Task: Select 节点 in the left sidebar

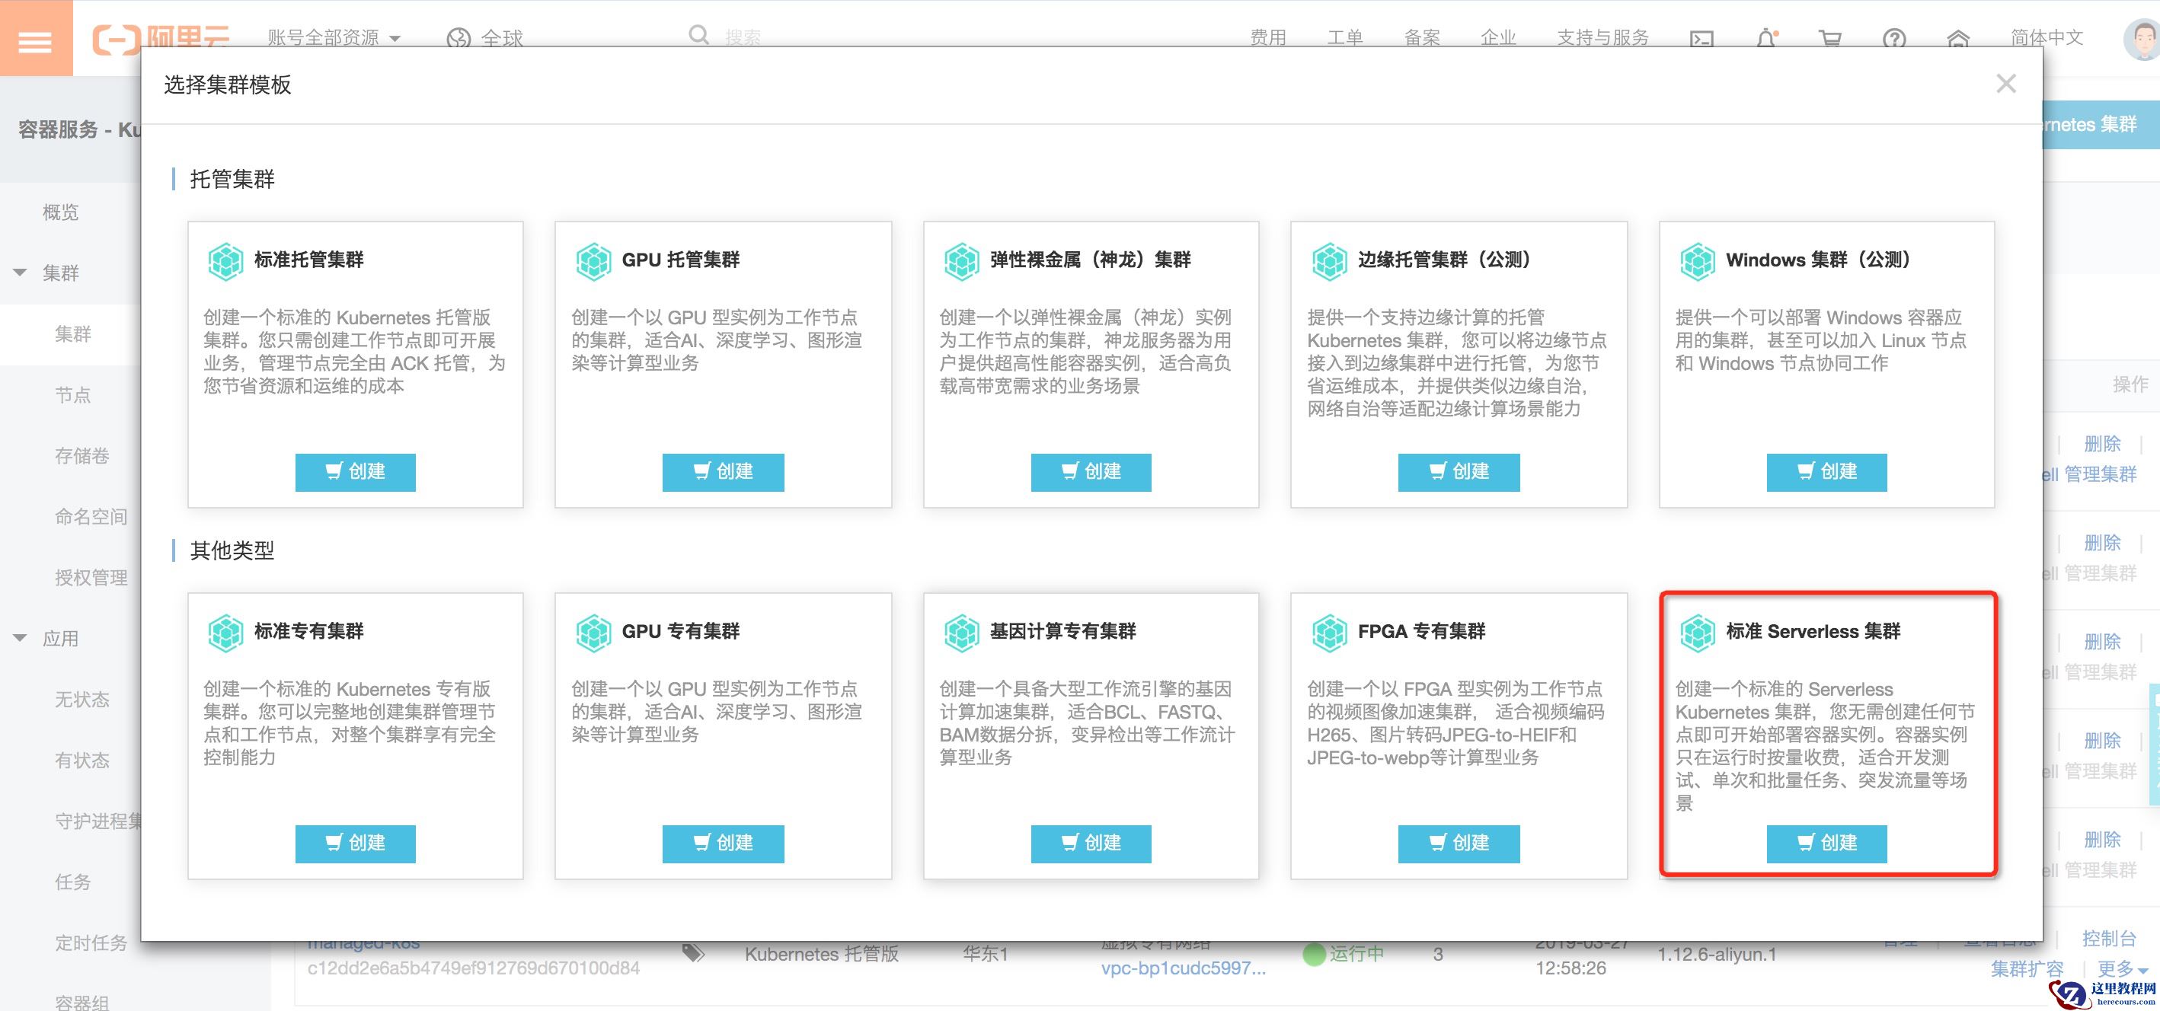Action: [73, 395]
